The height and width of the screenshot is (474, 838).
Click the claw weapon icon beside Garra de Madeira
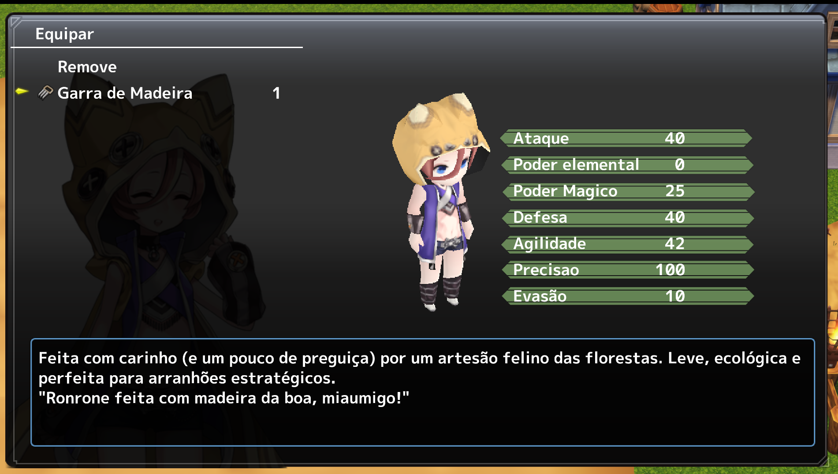(x=45, y=93)
